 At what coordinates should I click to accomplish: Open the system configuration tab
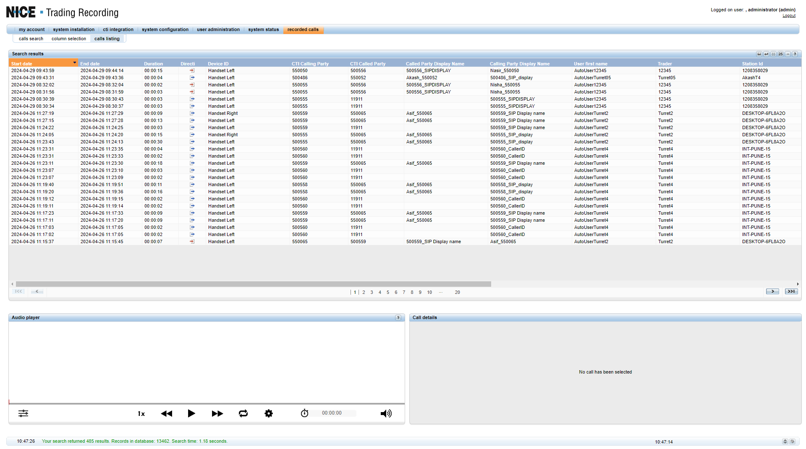click(x=165, y=30)
